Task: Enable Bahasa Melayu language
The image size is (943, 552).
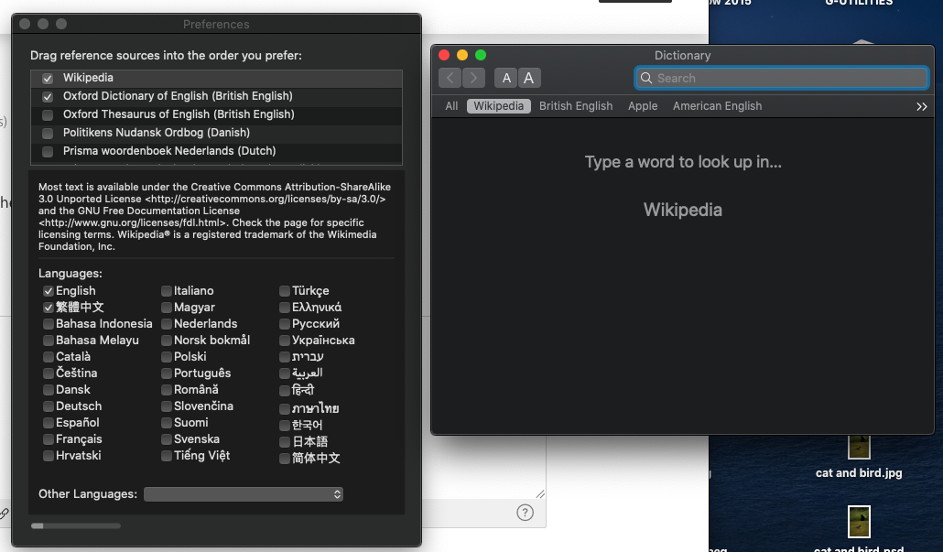Action: (49, 341)
